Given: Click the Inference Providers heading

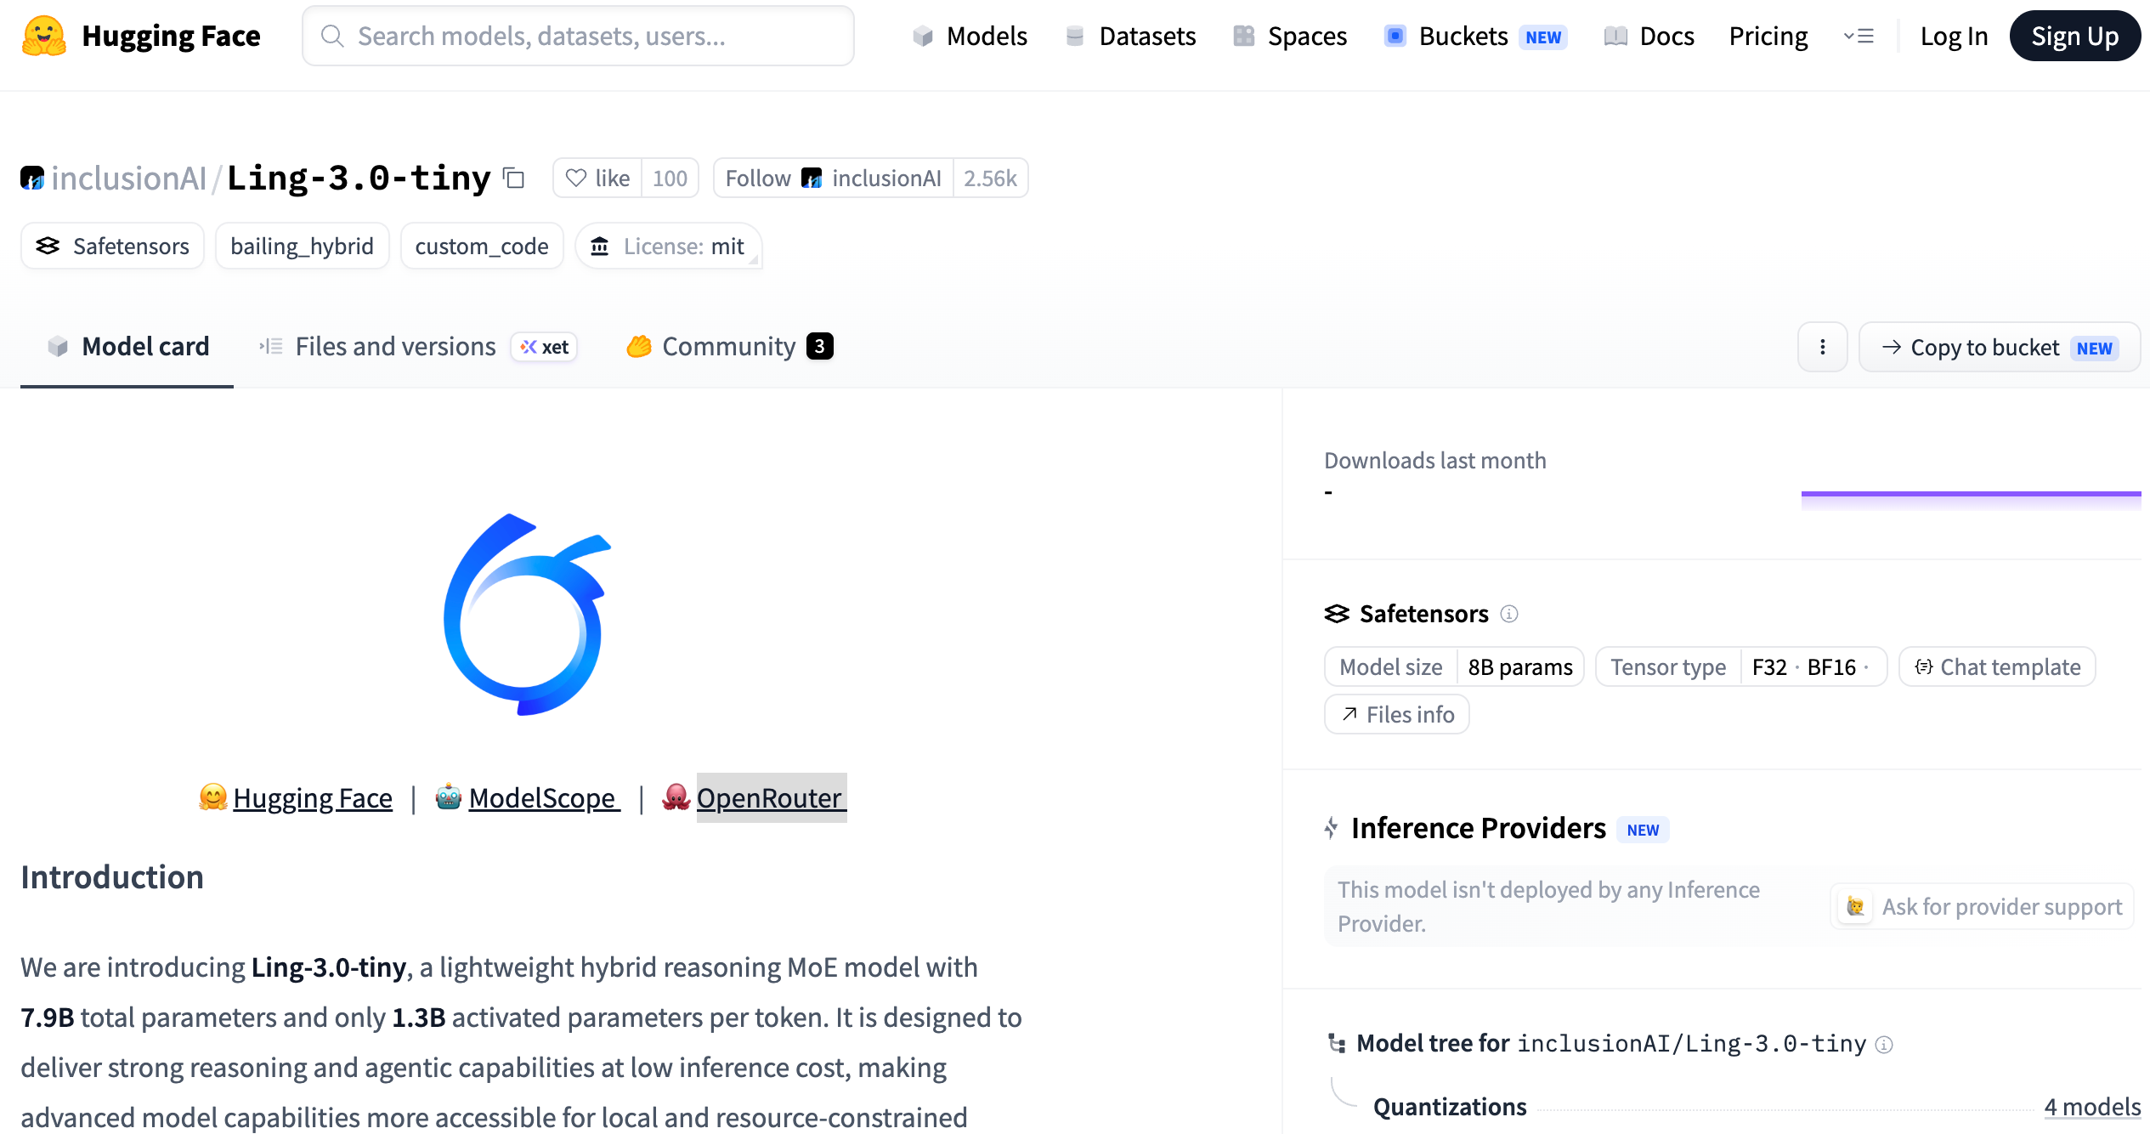Looking at the screenshot, I should click(x=1479, y=828).
